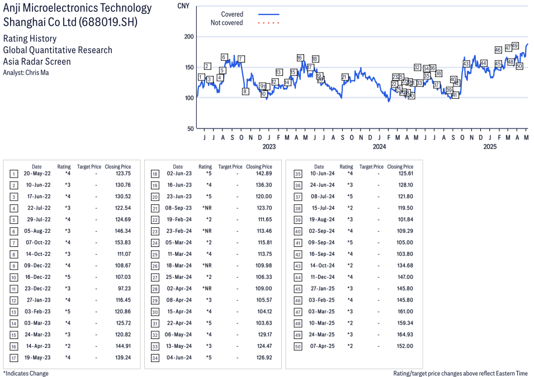Click the 2023 year label under the axis
The image size is (534, 377).
[269, 147]
